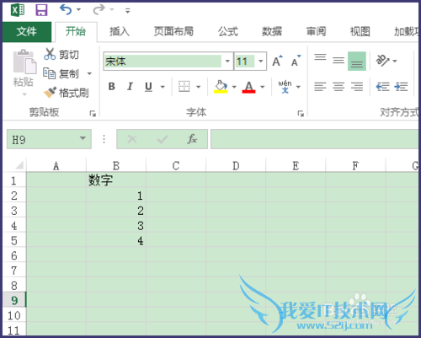The image size is (421, 338).
Task: Toggle underline formatting
Action: 148,87
